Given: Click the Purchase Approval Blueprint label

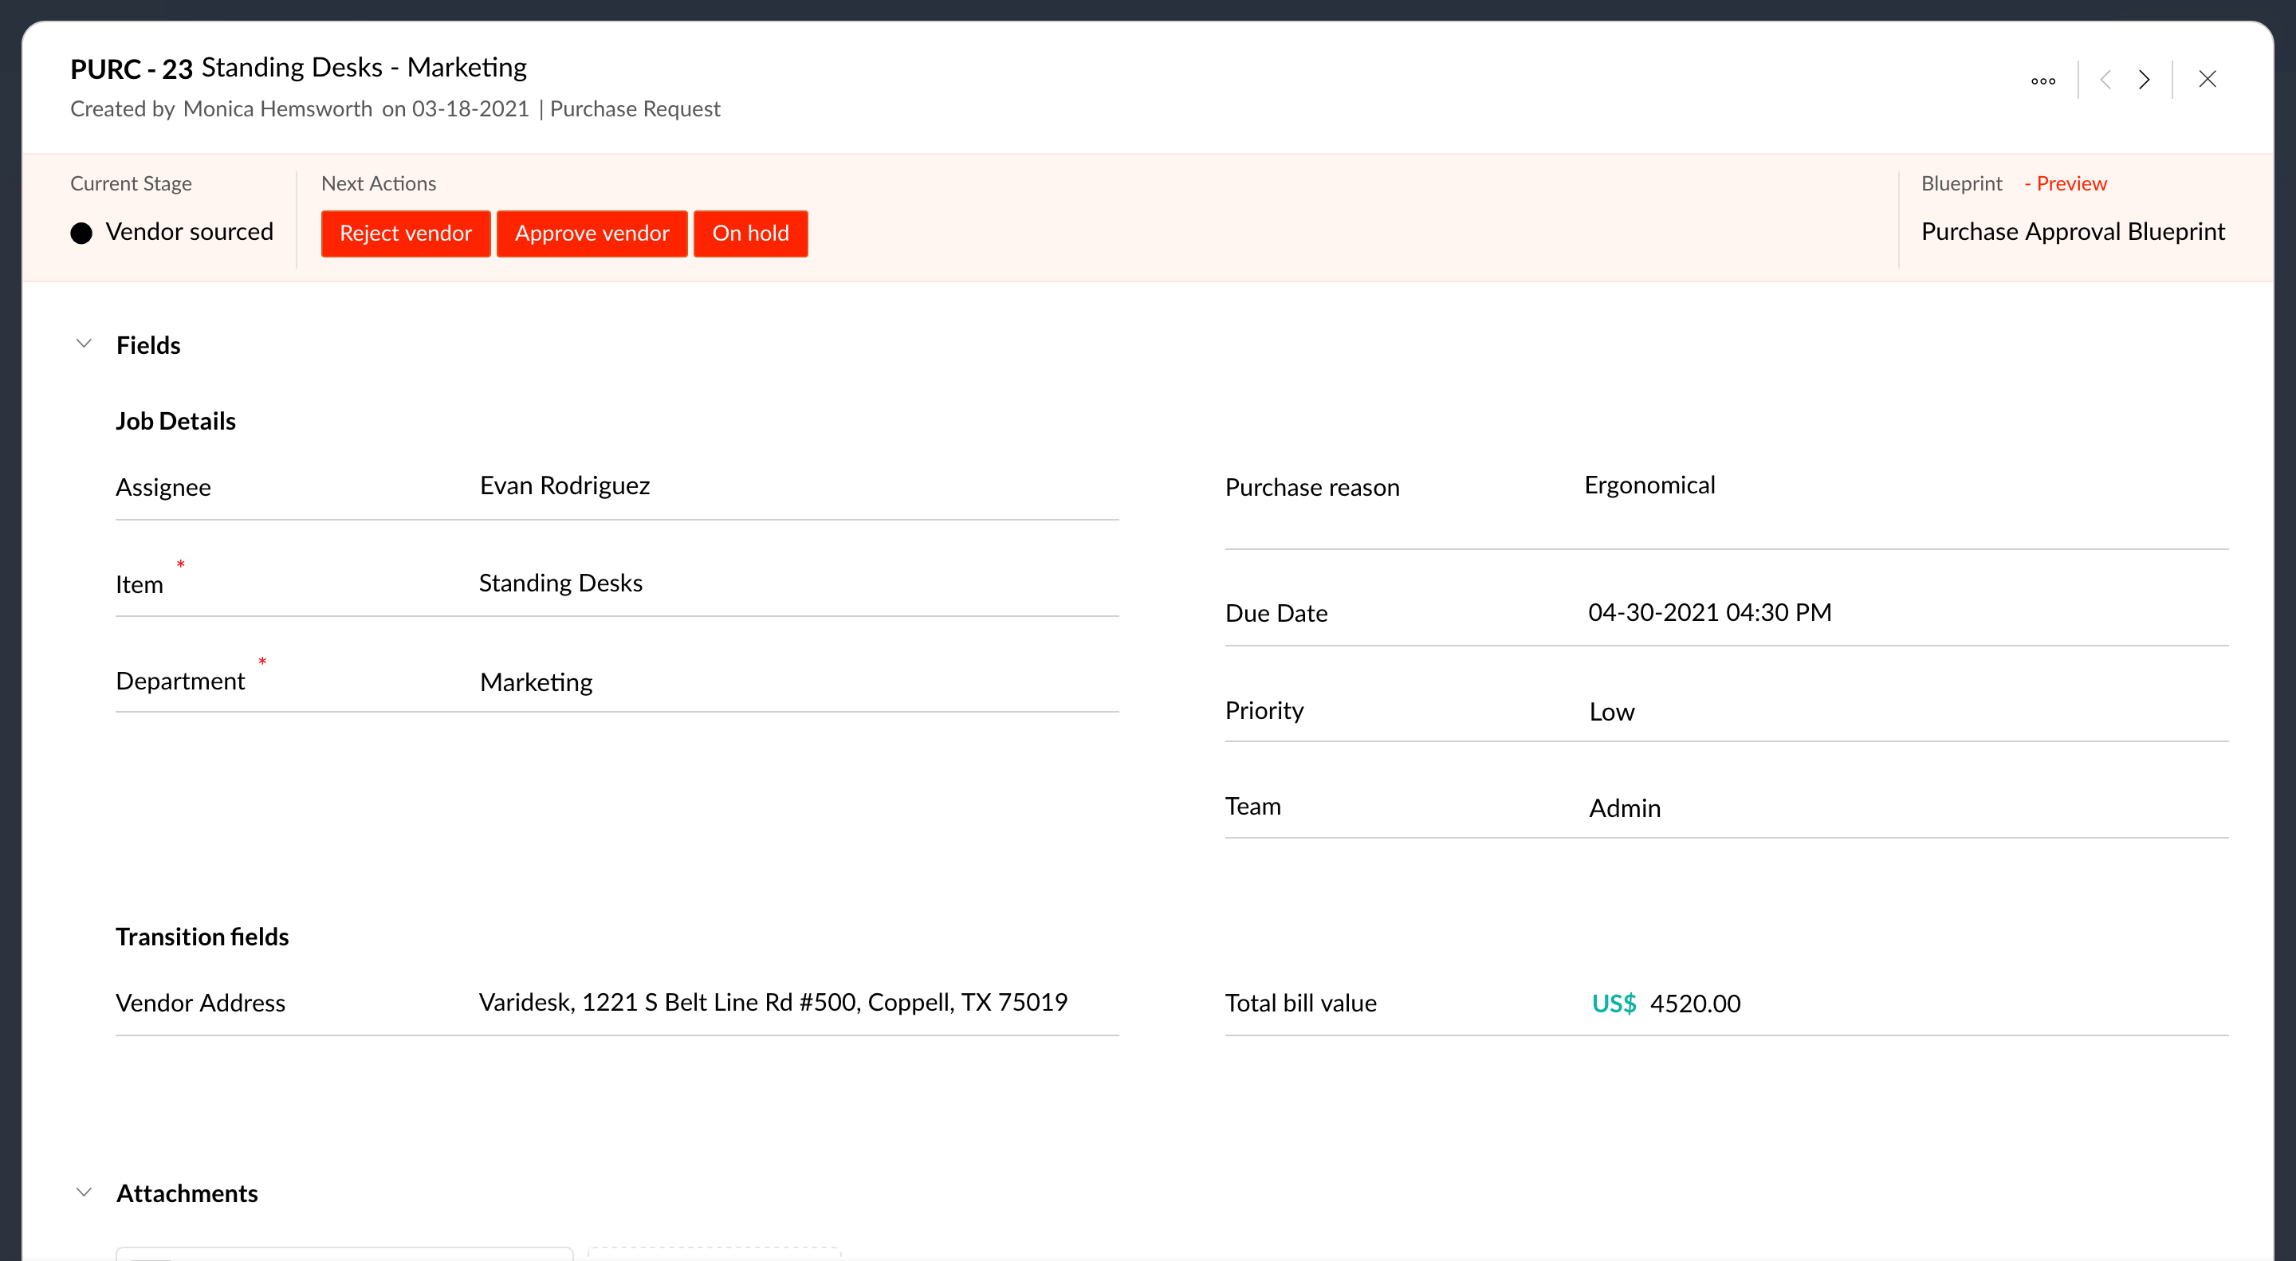Looking at the screenshot, I should coord(2073,230).
